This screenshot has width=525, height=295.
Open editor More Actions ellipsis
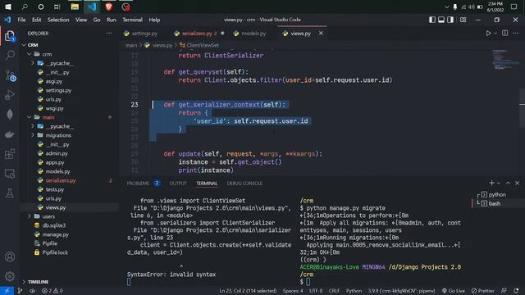coord(516,33)
